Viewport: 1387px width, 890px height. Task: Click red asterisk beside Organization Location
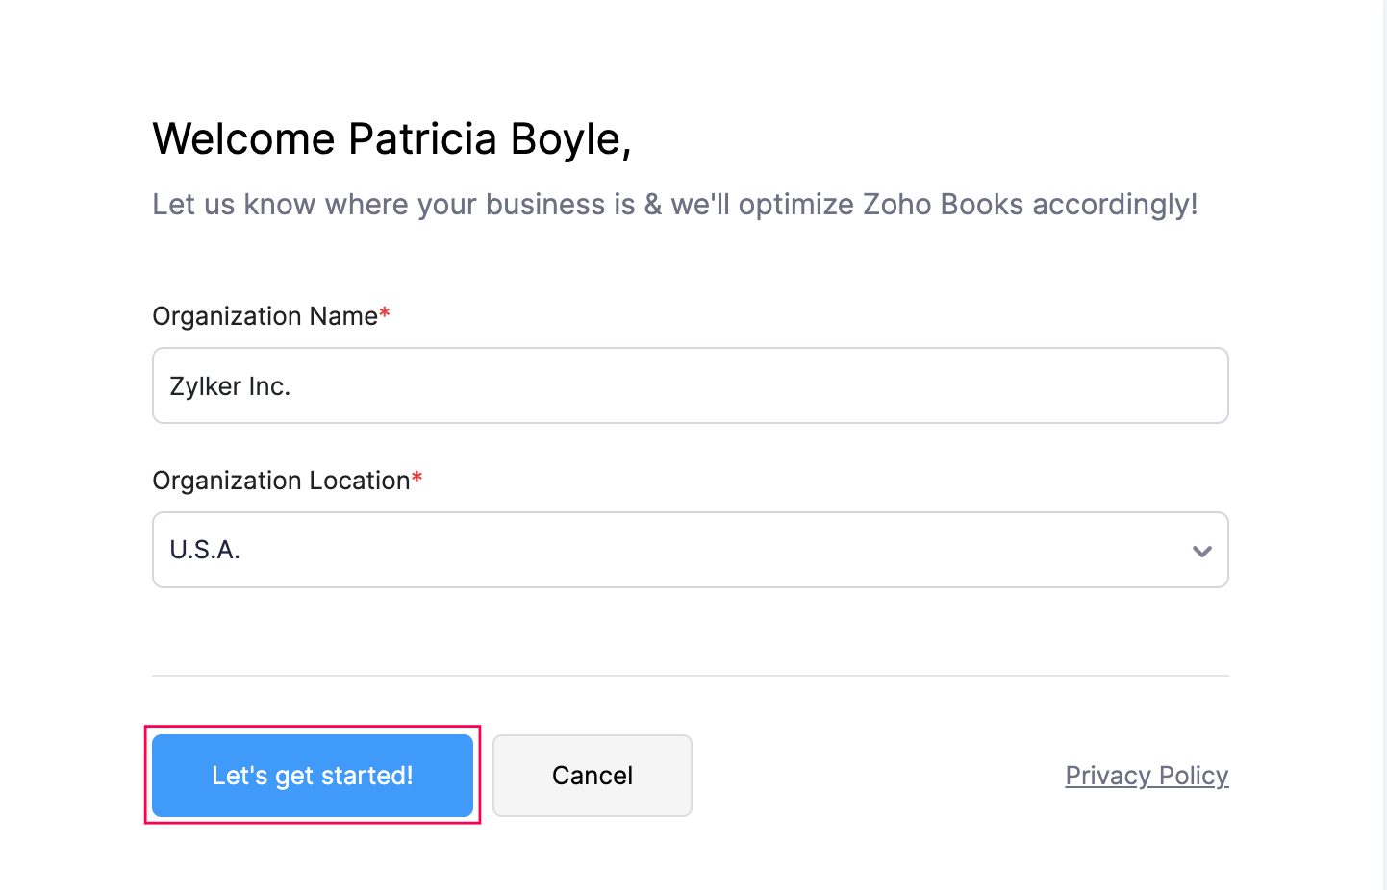coord(417,478)
